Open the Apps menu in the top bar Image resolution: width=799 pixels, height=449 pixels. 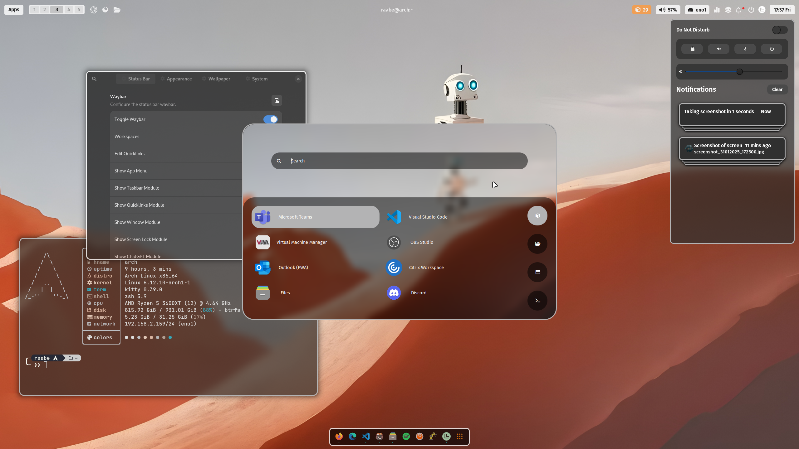(14, 10)
